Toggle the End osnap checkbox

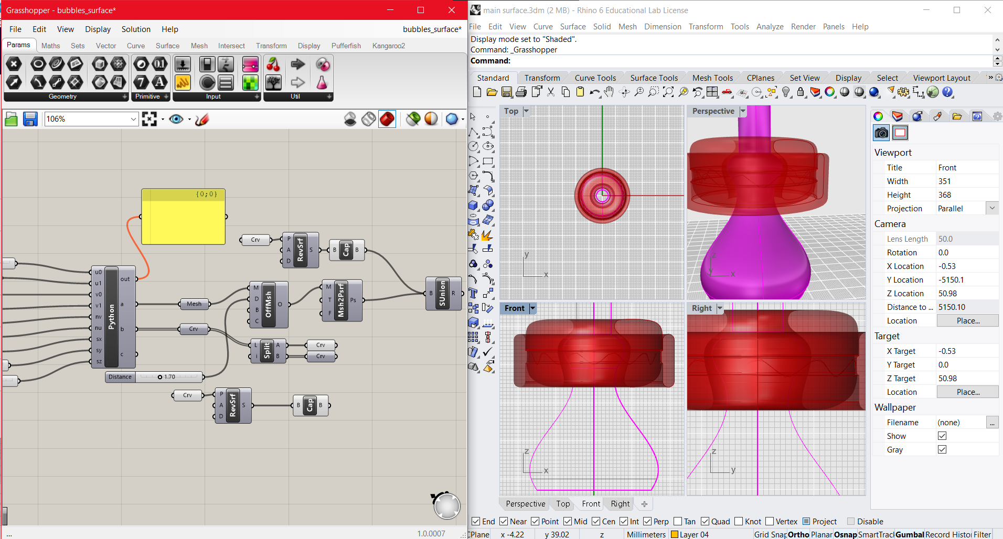coord(476,521)
